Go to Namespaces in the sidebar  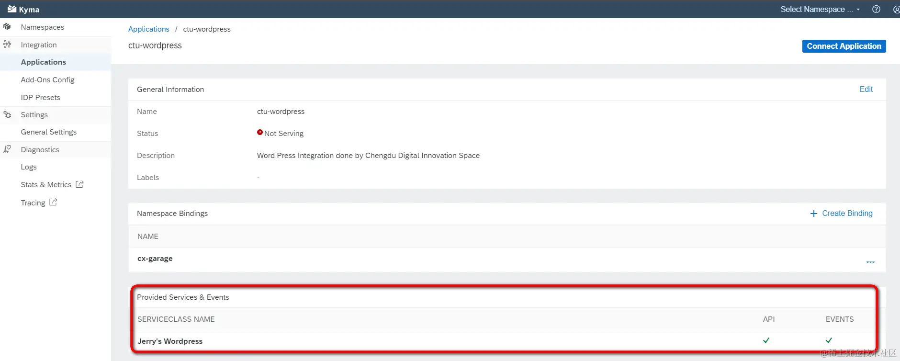click(x=43, y=27)
